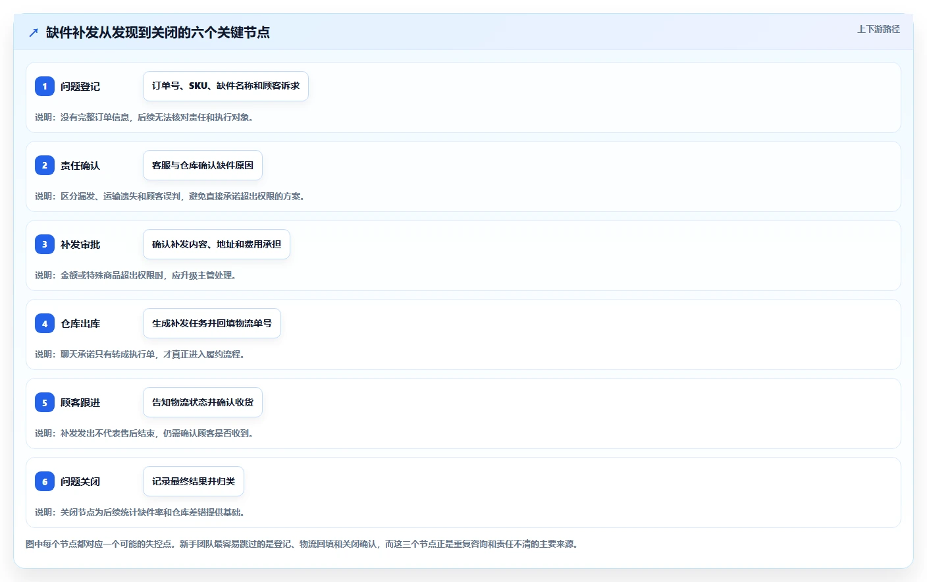Click step number 4 badge
Viewport: 927px width, 582px height.
pyautogui.click(x=45, y=323)
